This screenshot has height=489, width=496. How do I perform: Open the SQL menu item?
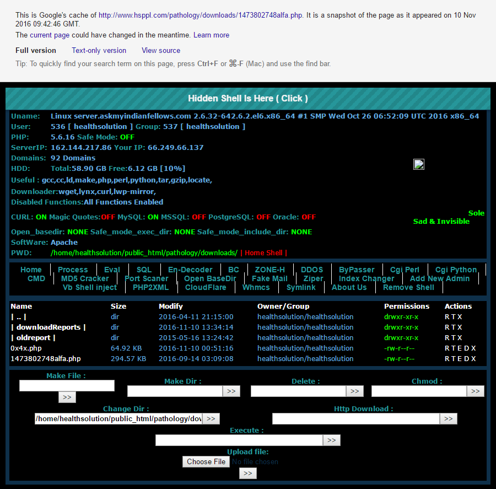click(144, 270)
